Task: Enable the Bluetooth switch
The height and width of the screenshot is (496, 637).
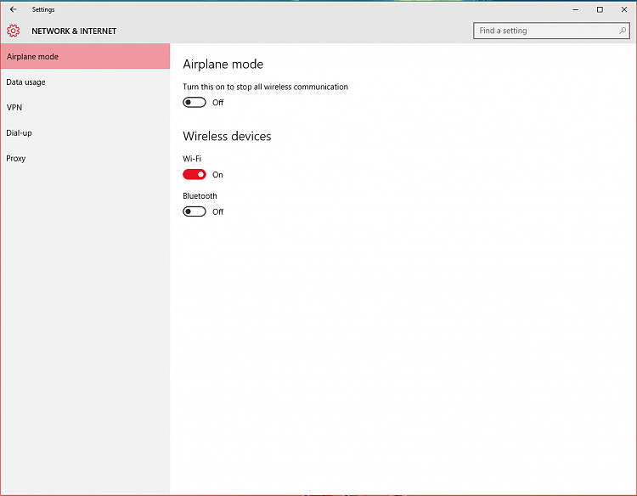Action: click(x=194, y=211)
